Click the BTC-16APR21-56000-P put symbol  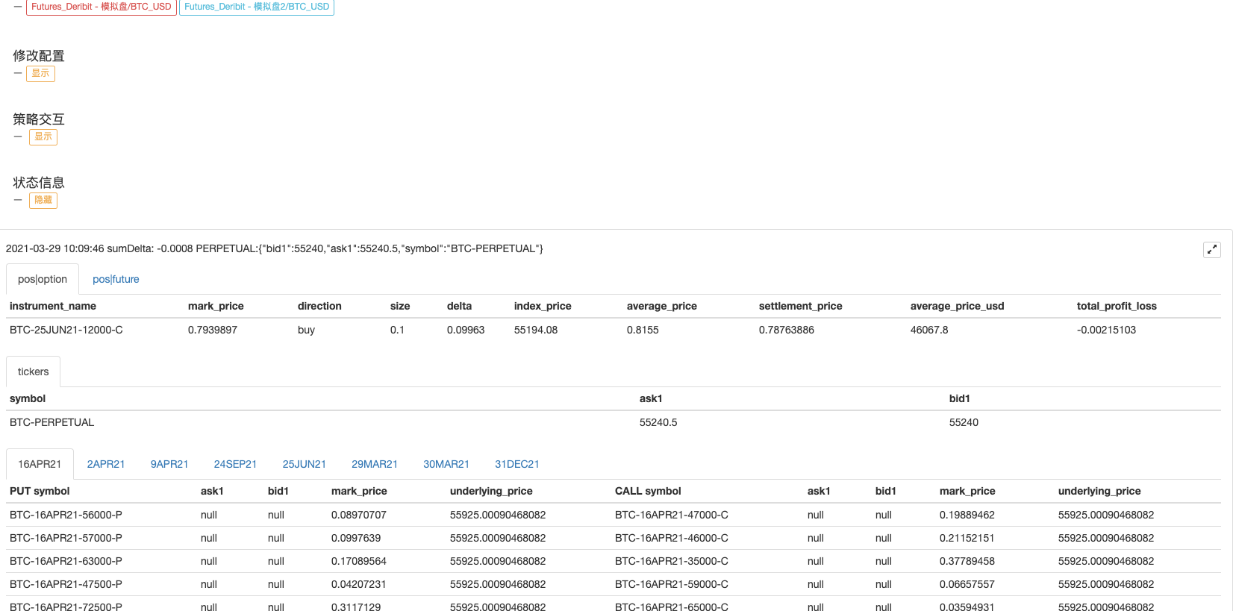pos(66,515)
